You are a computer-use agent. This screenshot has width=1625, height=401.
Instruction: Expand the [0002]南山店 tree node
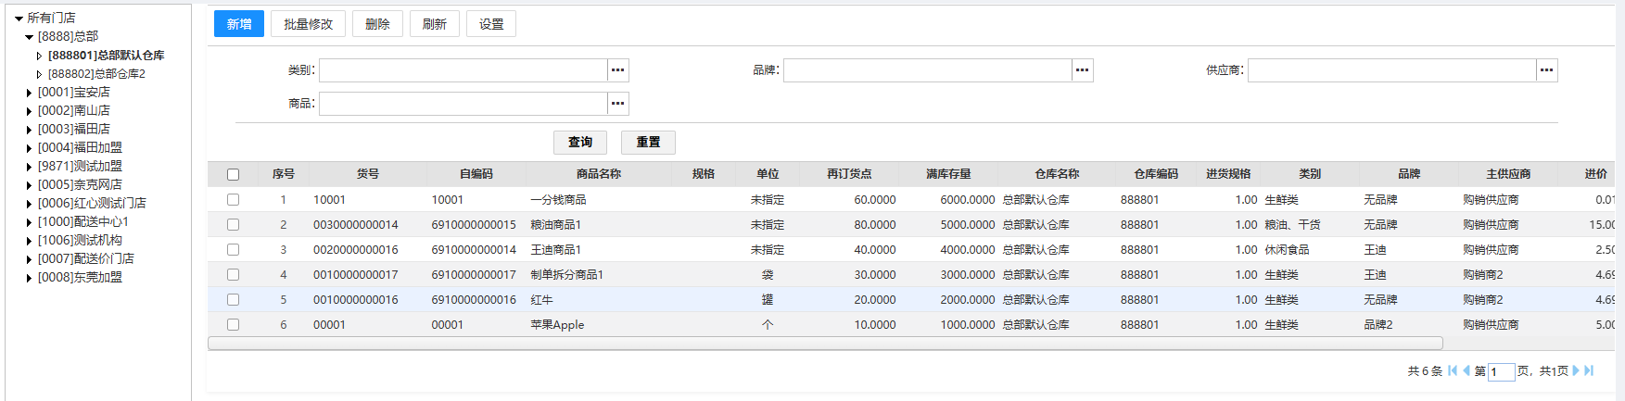29,111
